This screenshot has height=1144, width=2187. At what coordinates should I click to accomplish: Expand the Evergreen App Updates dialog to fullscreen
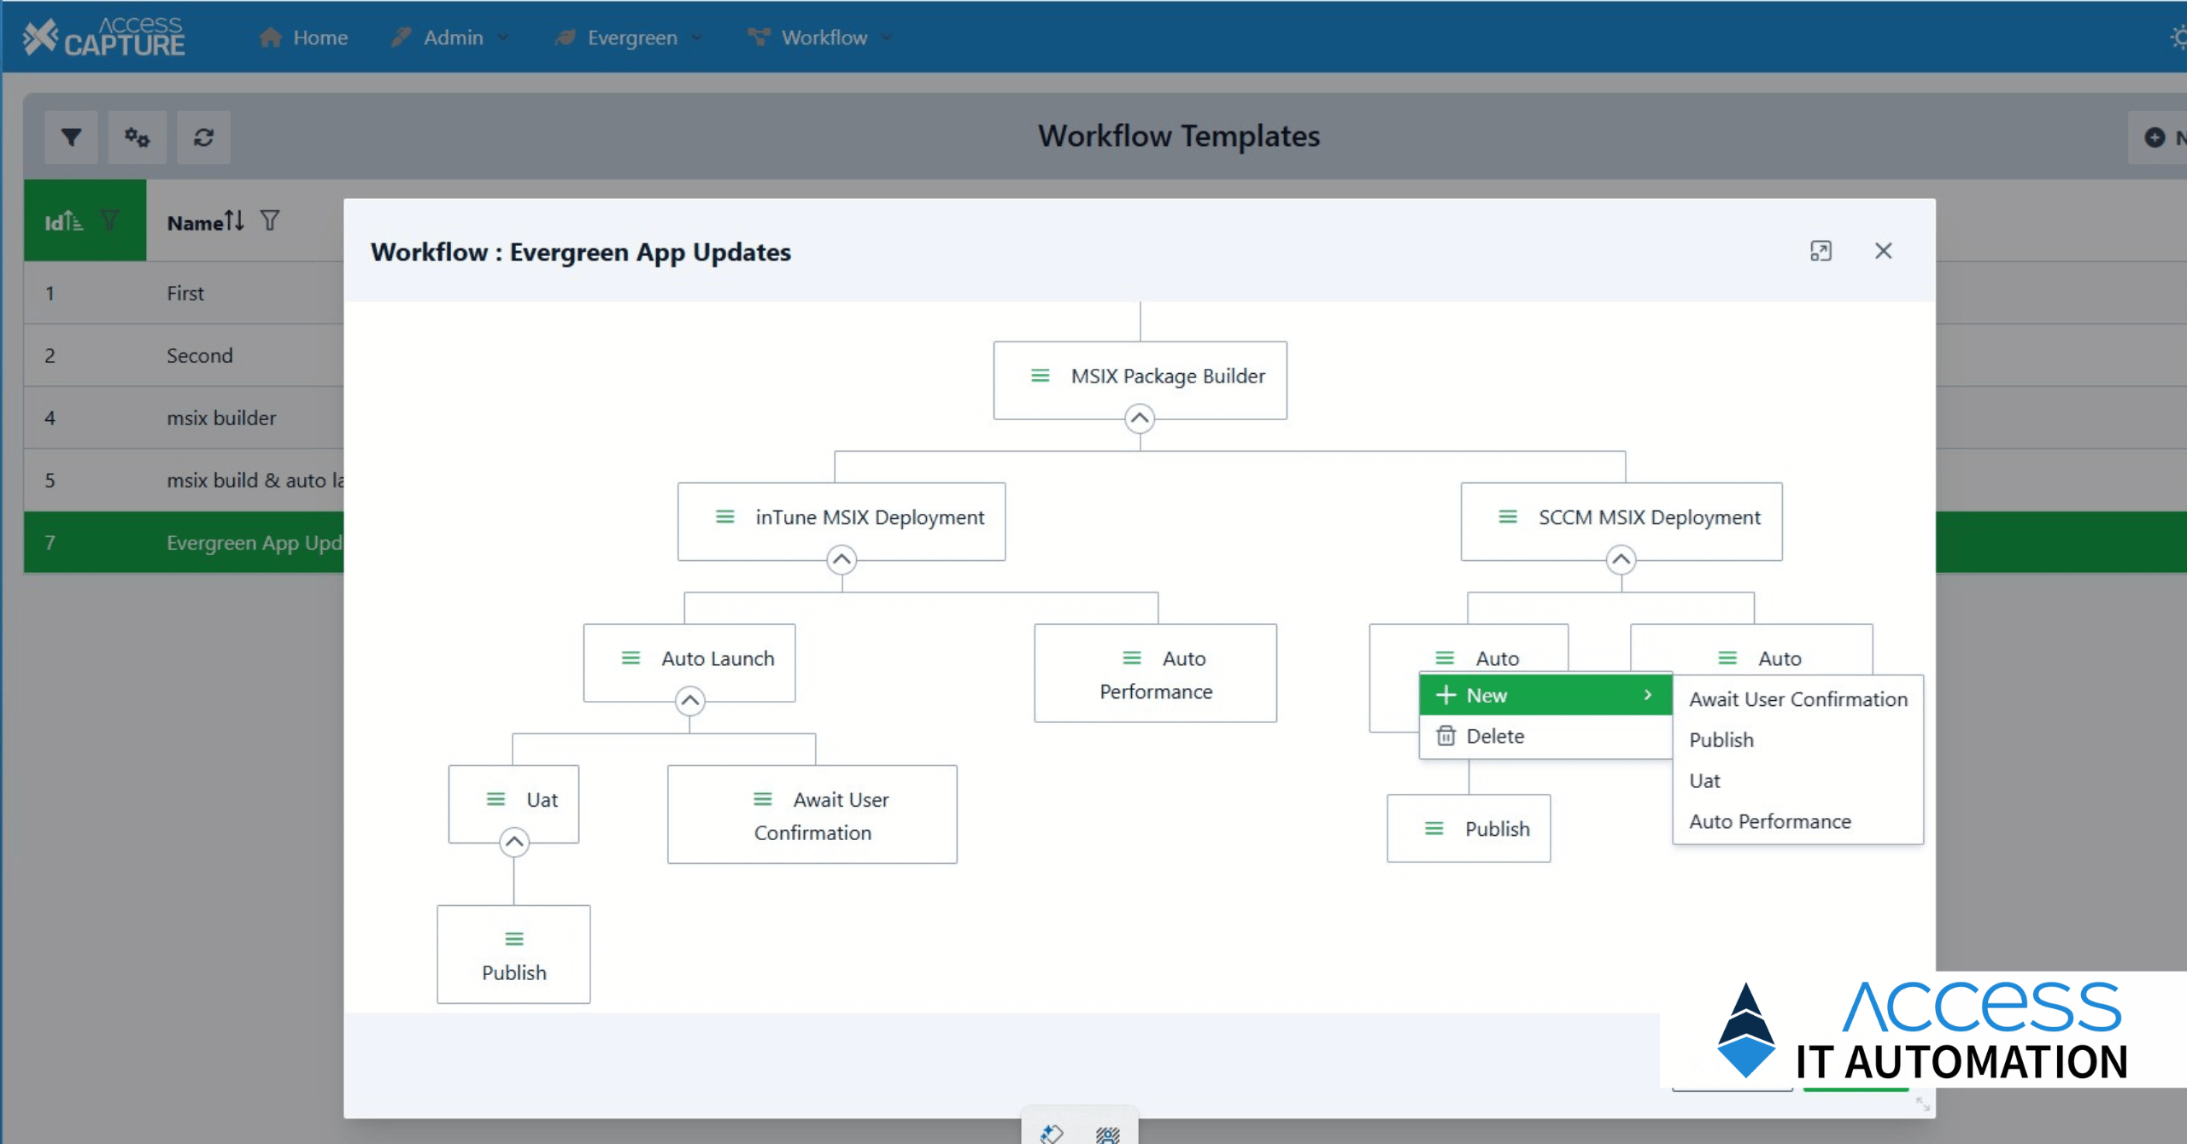point(1822,251)
